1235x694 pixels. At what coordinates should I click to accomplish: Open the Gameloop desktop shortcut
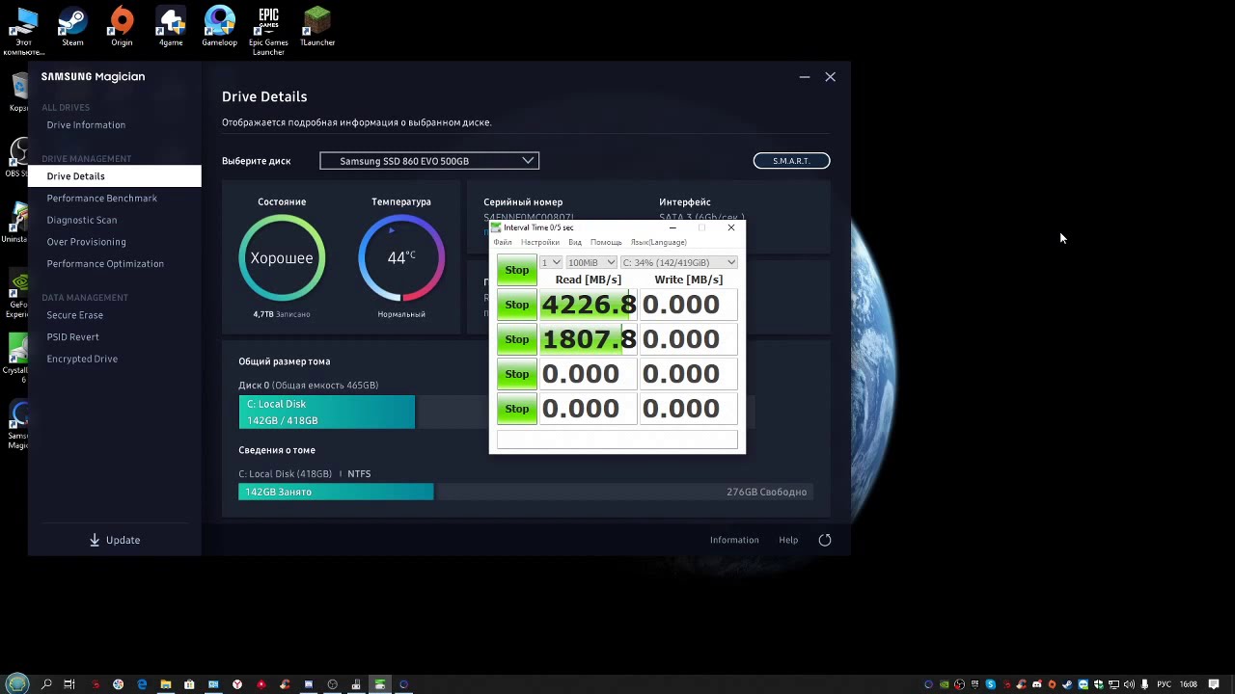[219, 27]
